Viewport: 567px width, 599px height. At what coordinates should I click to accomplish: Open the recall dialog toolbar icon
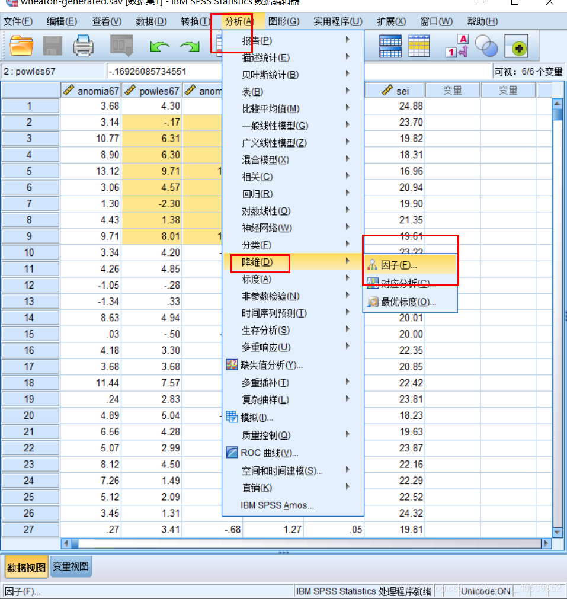coord(121,46)
